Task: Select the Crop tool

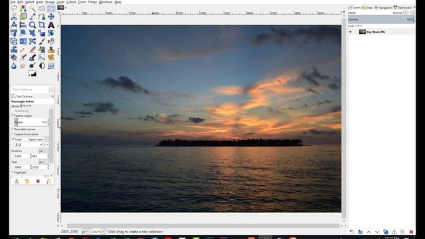Action: (x=41, y=25)
